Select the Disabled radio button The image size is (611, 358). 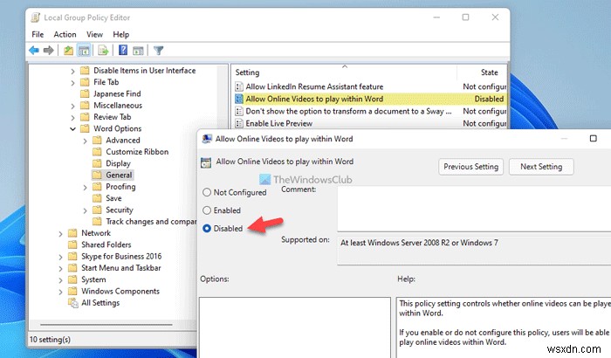tap(207, 228)
